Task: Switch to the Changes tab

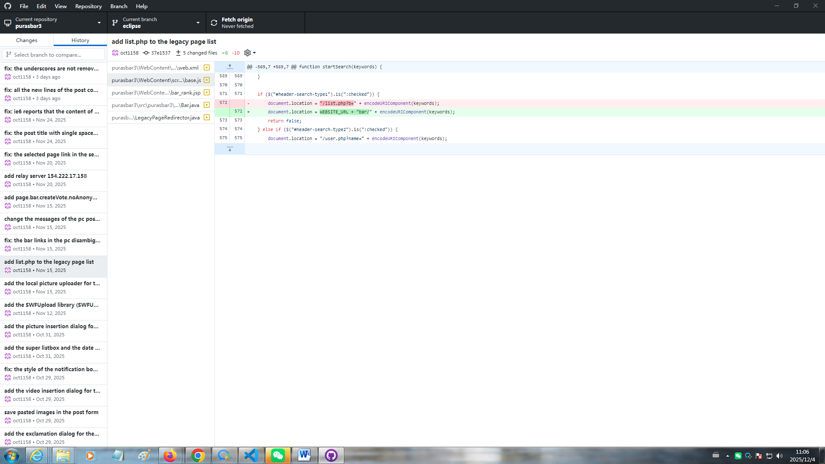Action: tap(27, 40)
